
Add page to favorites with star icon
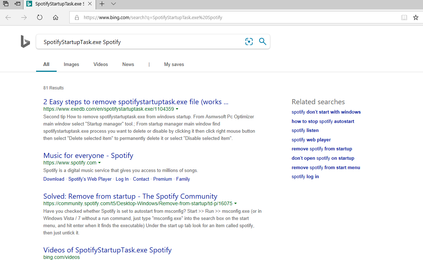(416, 18)
